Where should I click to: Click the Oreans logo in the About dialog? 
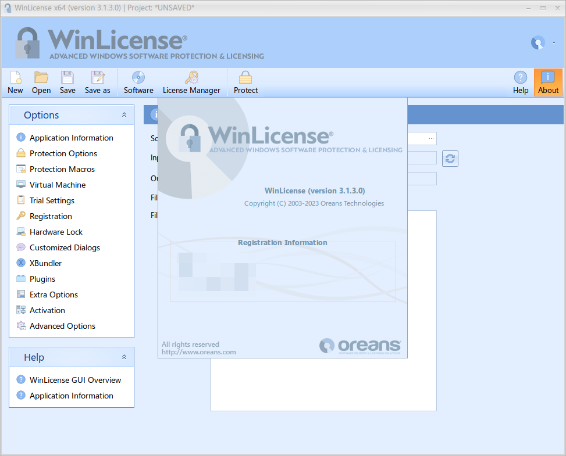[x=360, y=346]
